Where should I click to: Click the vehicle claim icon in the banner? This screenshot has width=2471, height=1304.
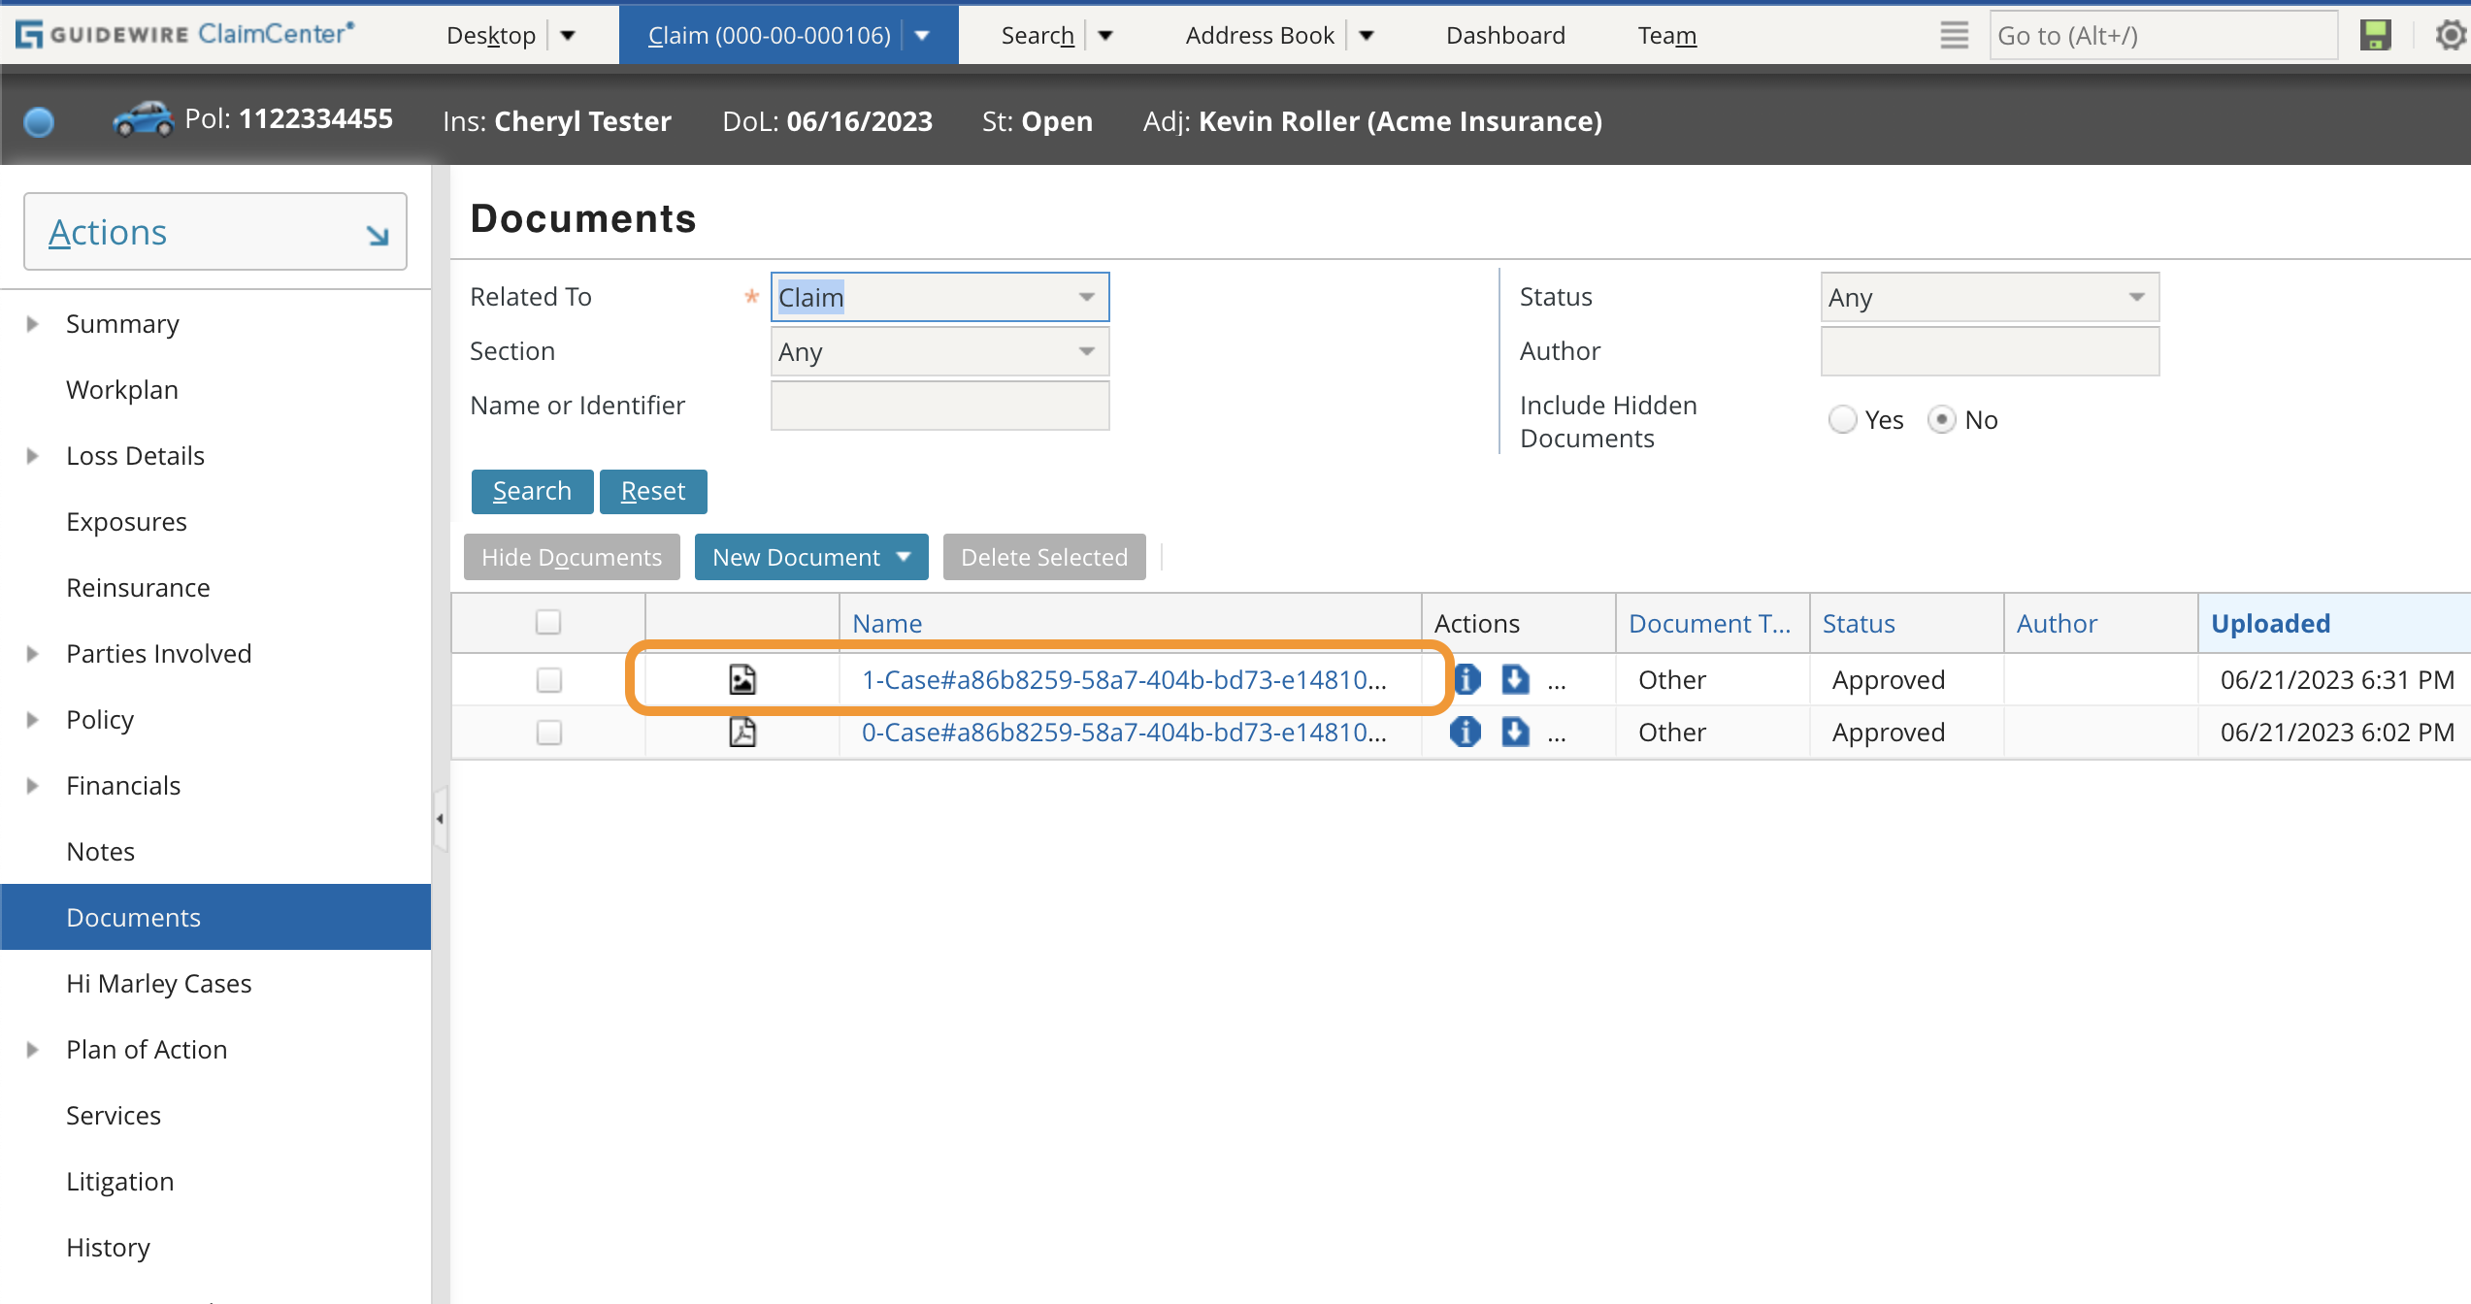click(143, 118)
